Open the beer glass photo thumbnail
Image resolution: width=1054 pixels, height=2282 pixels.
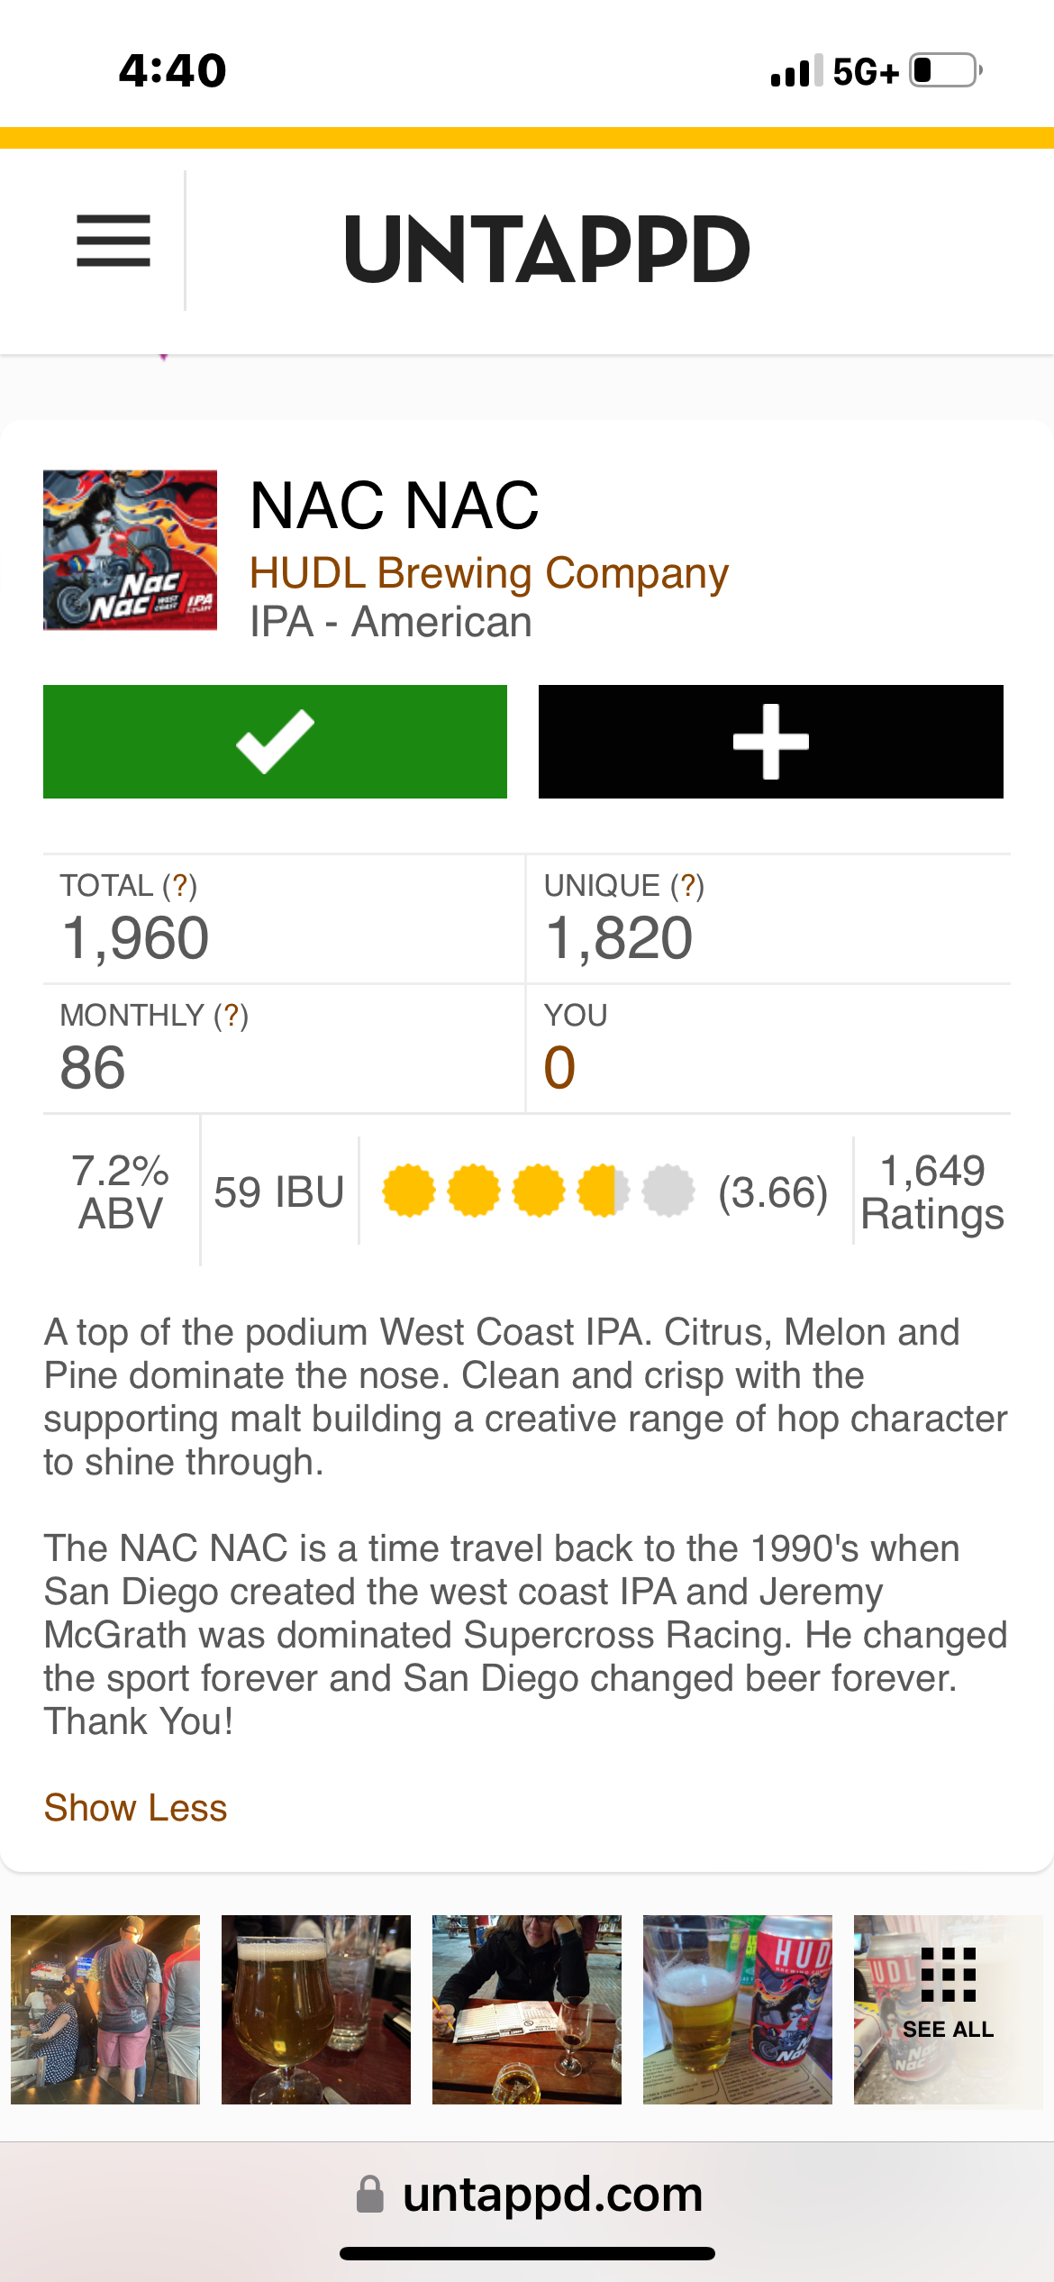tap(316, 2010)
